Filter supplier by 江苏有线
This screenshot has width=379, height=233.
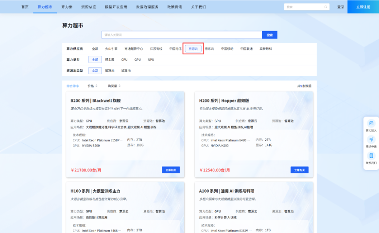(x=156, y=49)
